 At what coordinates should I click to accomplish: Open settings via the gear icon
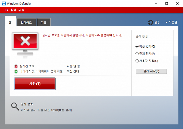click(150, 22)
